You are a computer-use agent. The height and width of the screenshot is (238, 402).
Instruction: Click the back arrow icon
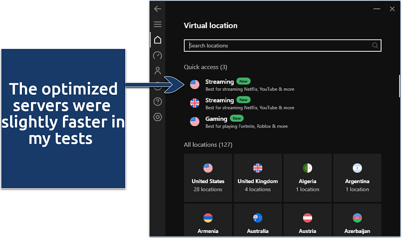click(158, 9)
